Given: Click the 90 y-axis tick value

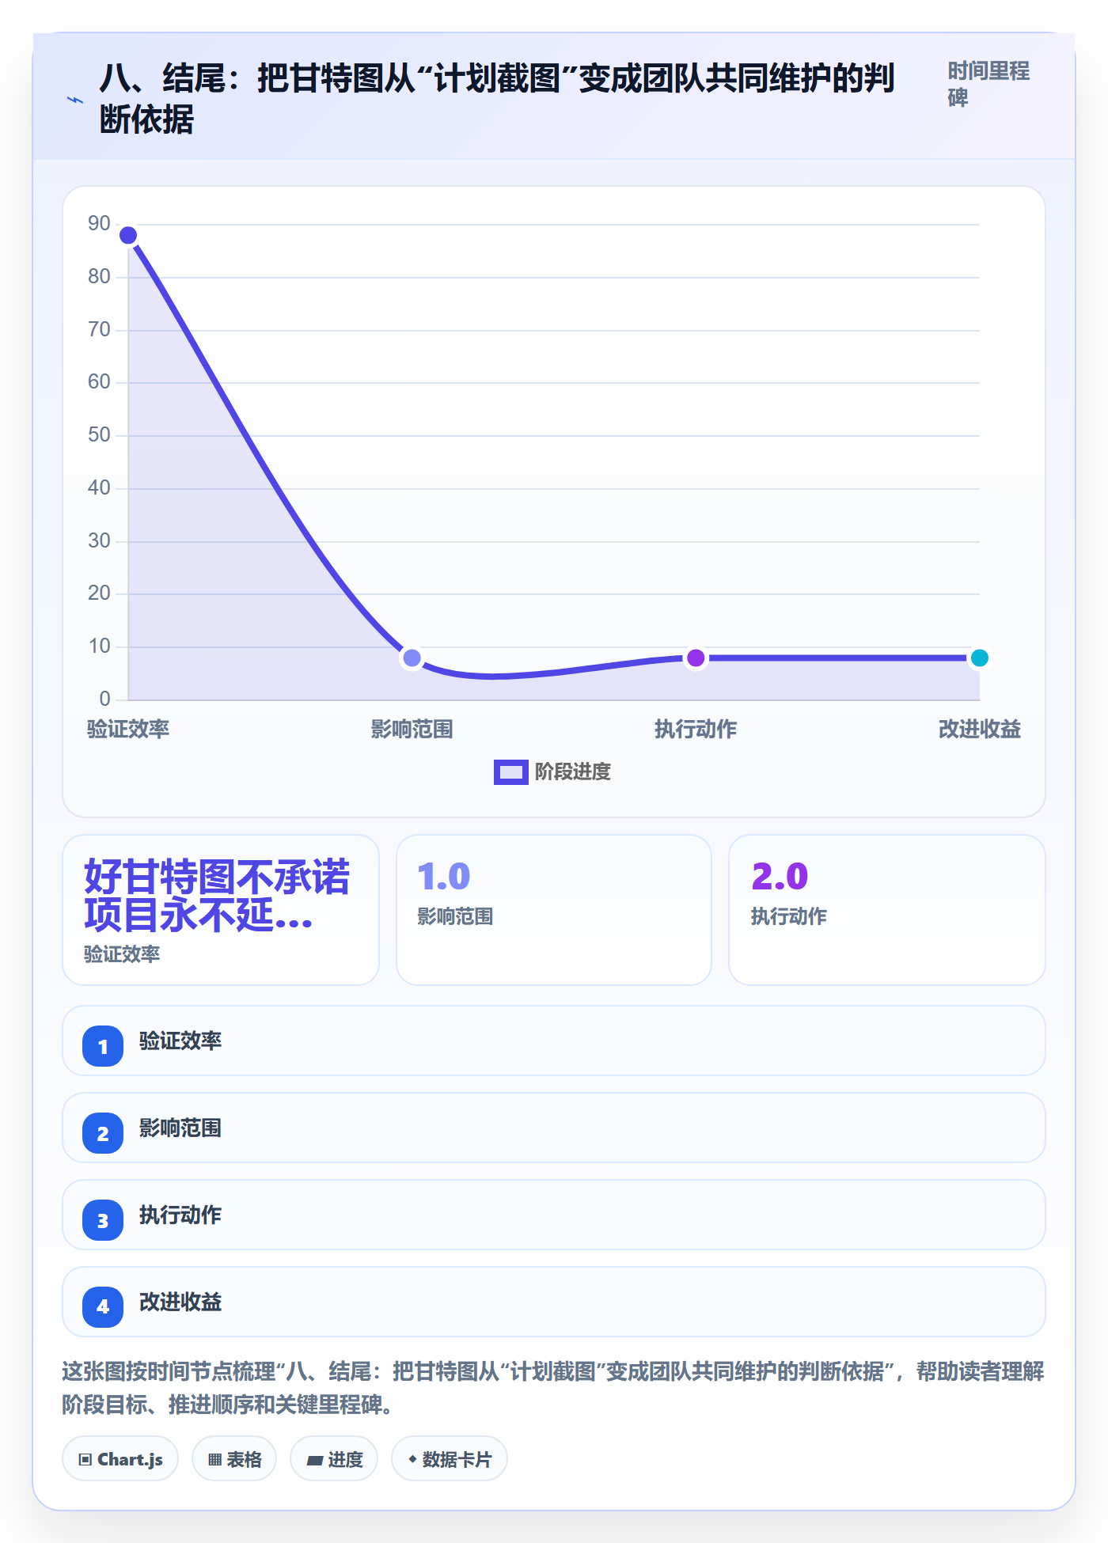Looking at the screenshot, I should pos(99,224).
